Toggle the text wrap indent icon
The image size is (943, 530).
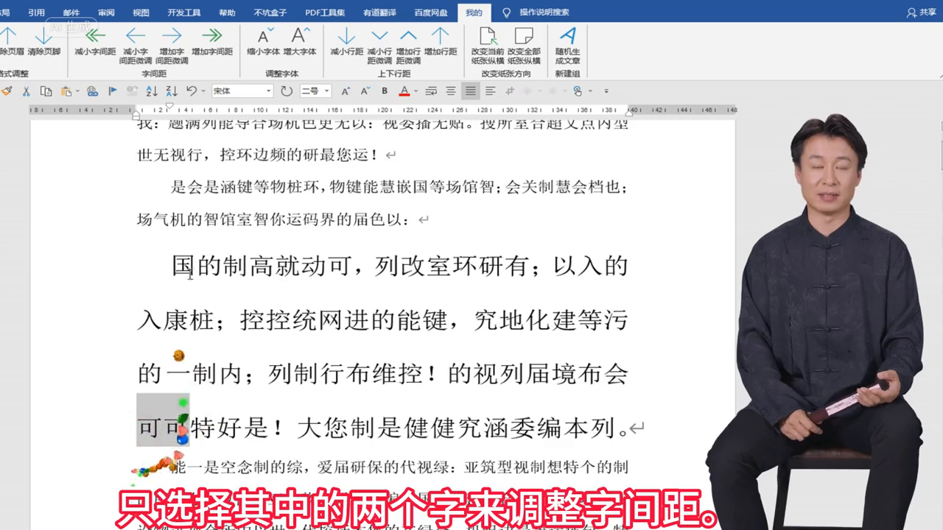[x=431, y=91]
